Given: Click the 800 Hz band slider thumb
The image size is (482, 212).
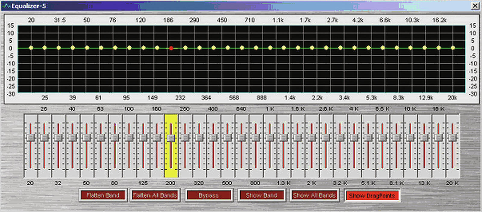Looking at the screenshot, I should (x=256, y=138).
